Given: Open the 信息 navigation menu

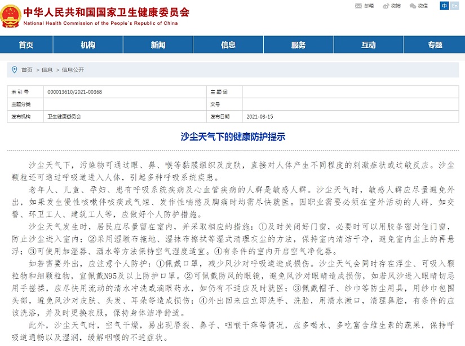Looking at the screenshot, I should (x=228, y=45).
